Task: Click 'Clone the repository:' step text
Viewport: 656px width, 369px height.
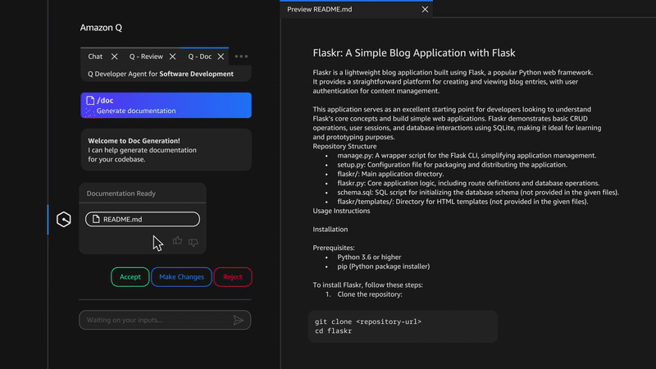Action: point(370,294)
